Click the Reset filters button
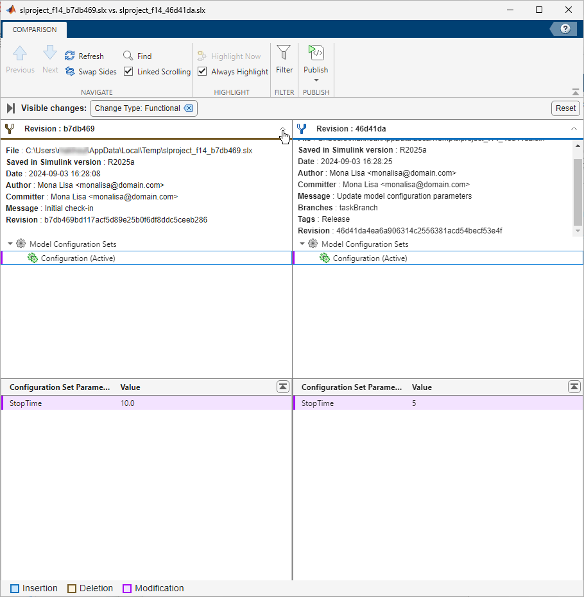The width and height of the screenshot is (584, 597). tap(565, 108)
